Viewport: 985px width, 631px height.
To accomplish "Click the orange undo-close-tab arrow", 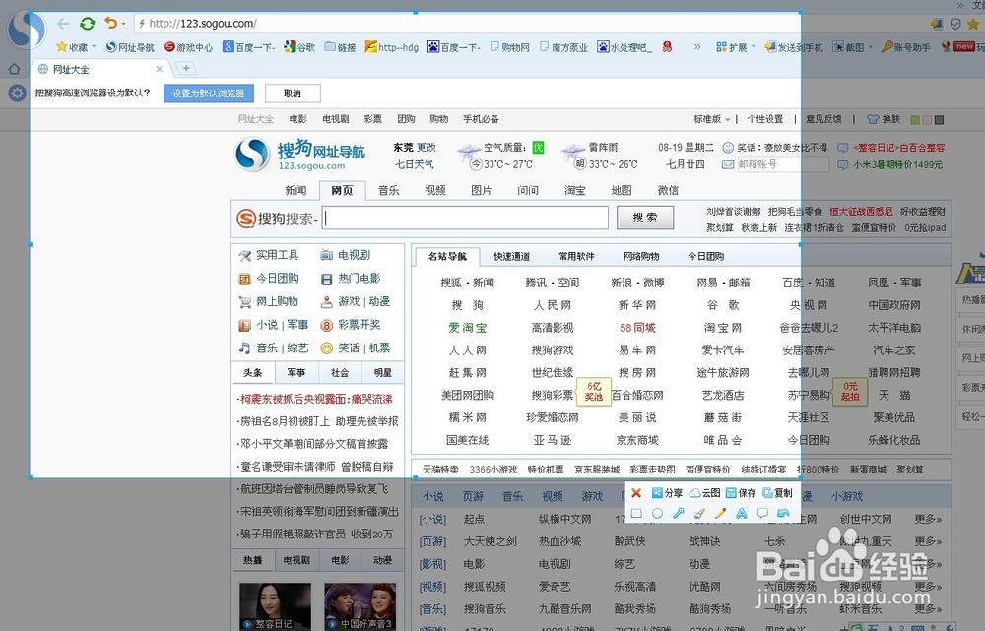I will tap(111, 23).
